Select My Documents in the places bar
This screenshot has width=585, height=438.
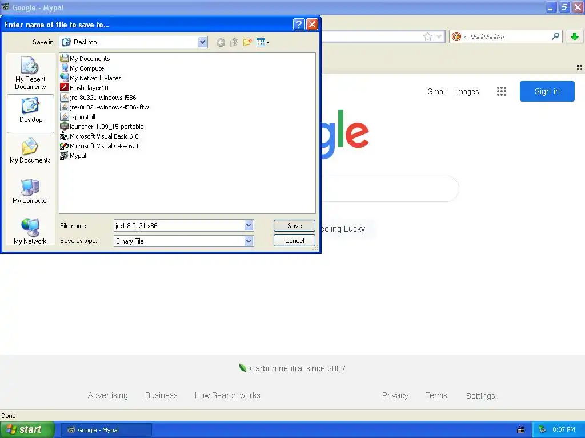30,151
